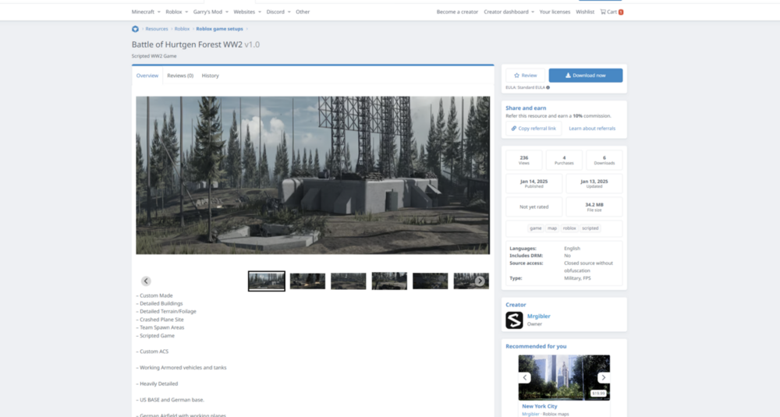Click the EULA info icon
The height and width of the screenshot is (417, 780).
click(x=548, y=87)
